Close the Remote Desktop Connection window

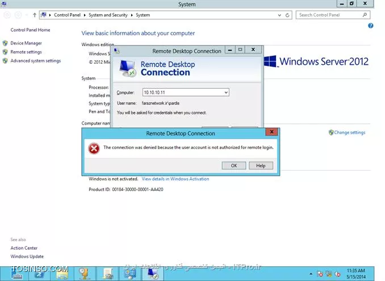pyautogui.click(x=253, y=49)
